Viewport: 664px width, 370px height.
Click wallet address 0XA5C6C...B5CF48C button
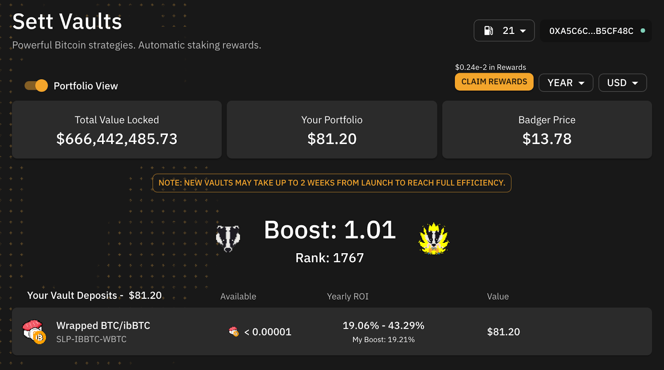[596, 31]
